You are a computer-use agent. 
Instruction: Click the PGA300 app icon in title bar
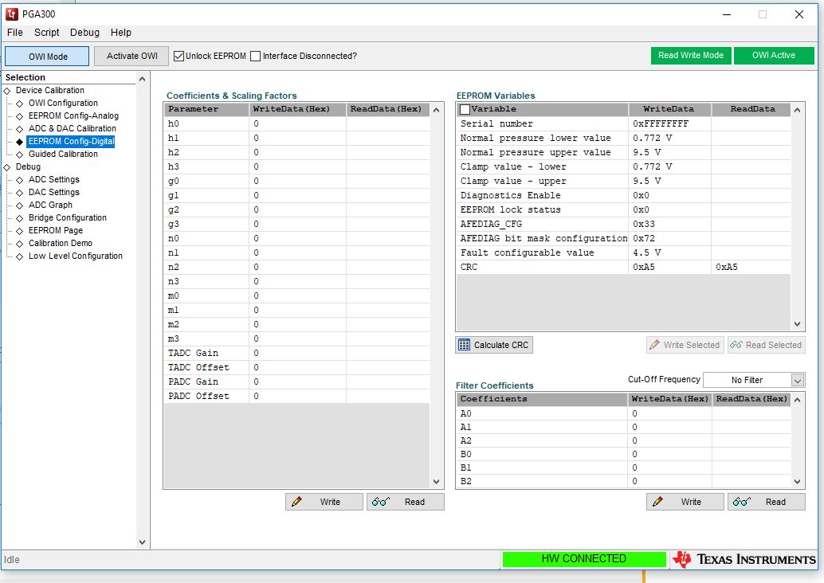12,14
